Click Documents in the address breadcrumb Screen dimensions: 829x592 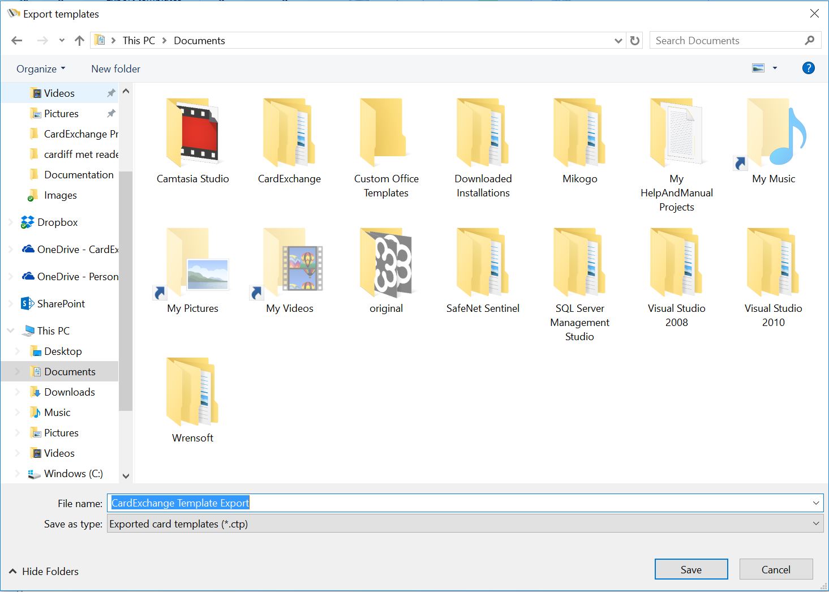(199, 41)
